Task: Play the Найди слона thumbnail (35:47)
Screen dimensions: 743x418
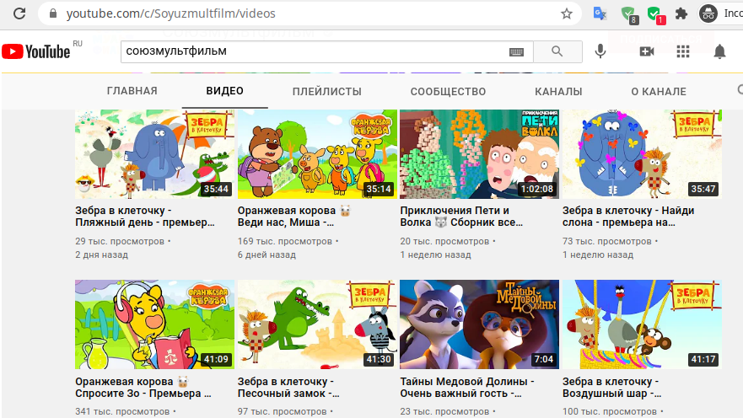Action: 642,154
